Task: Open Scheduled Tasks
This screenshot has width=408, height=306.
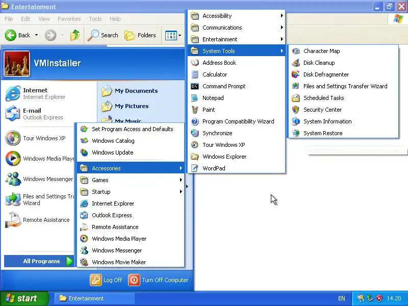Action: pos(343,98)
